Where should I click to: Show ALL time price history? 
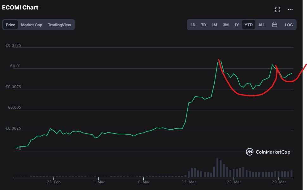(262, 25)
